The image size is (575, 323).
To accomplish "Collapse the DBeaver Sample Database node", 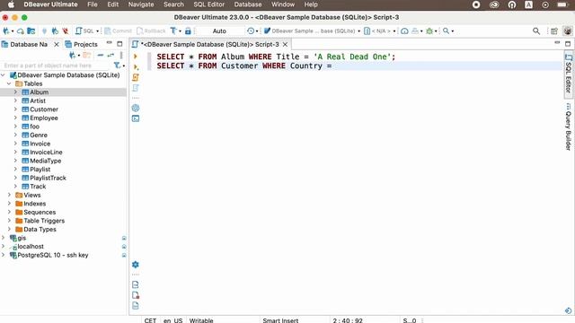I will (x=4, y=75).
